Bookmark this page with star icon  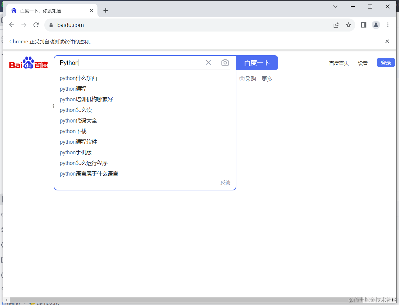point(348,25)
